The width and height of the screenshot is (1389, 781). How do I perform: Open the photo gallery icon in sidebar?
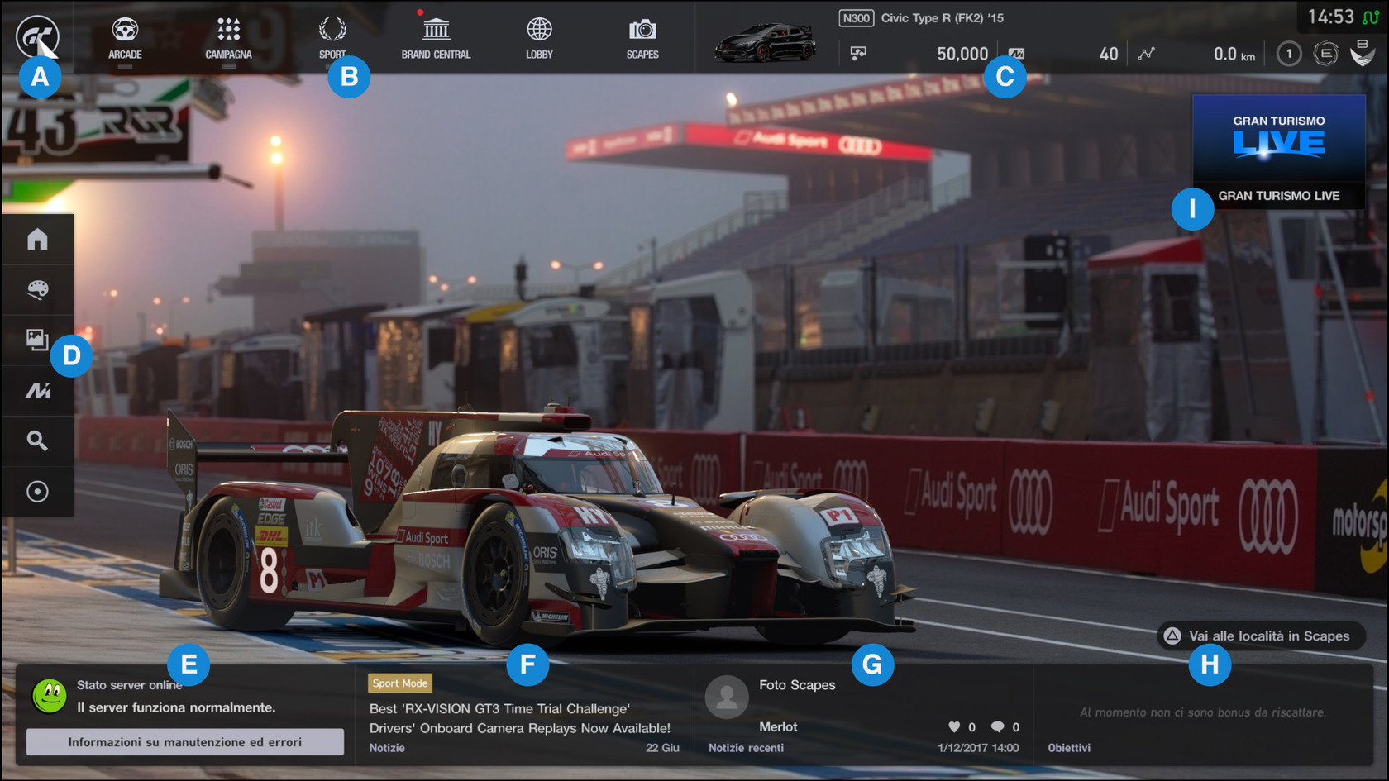37,340
